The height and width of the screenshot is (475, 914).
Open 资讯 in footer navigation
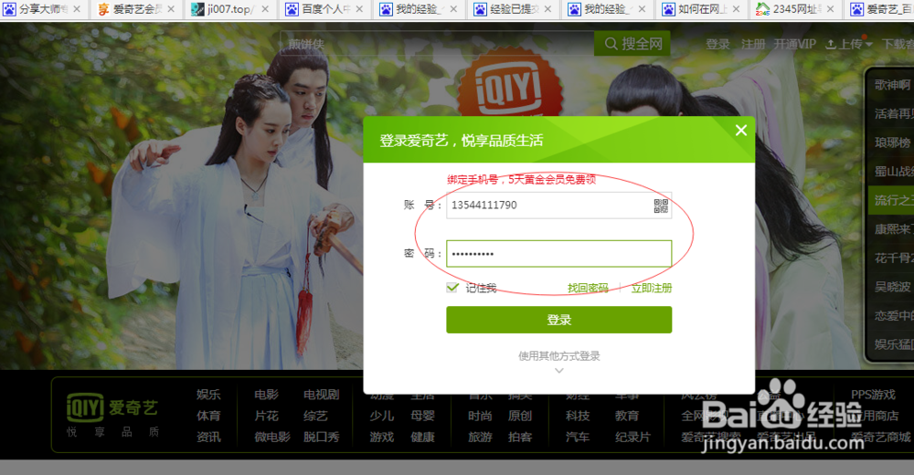click(x=208, y=437)
